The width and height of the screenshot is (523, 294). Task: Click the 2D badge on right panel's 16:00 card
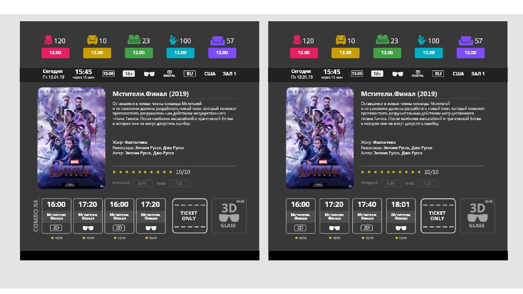point(300,228)
